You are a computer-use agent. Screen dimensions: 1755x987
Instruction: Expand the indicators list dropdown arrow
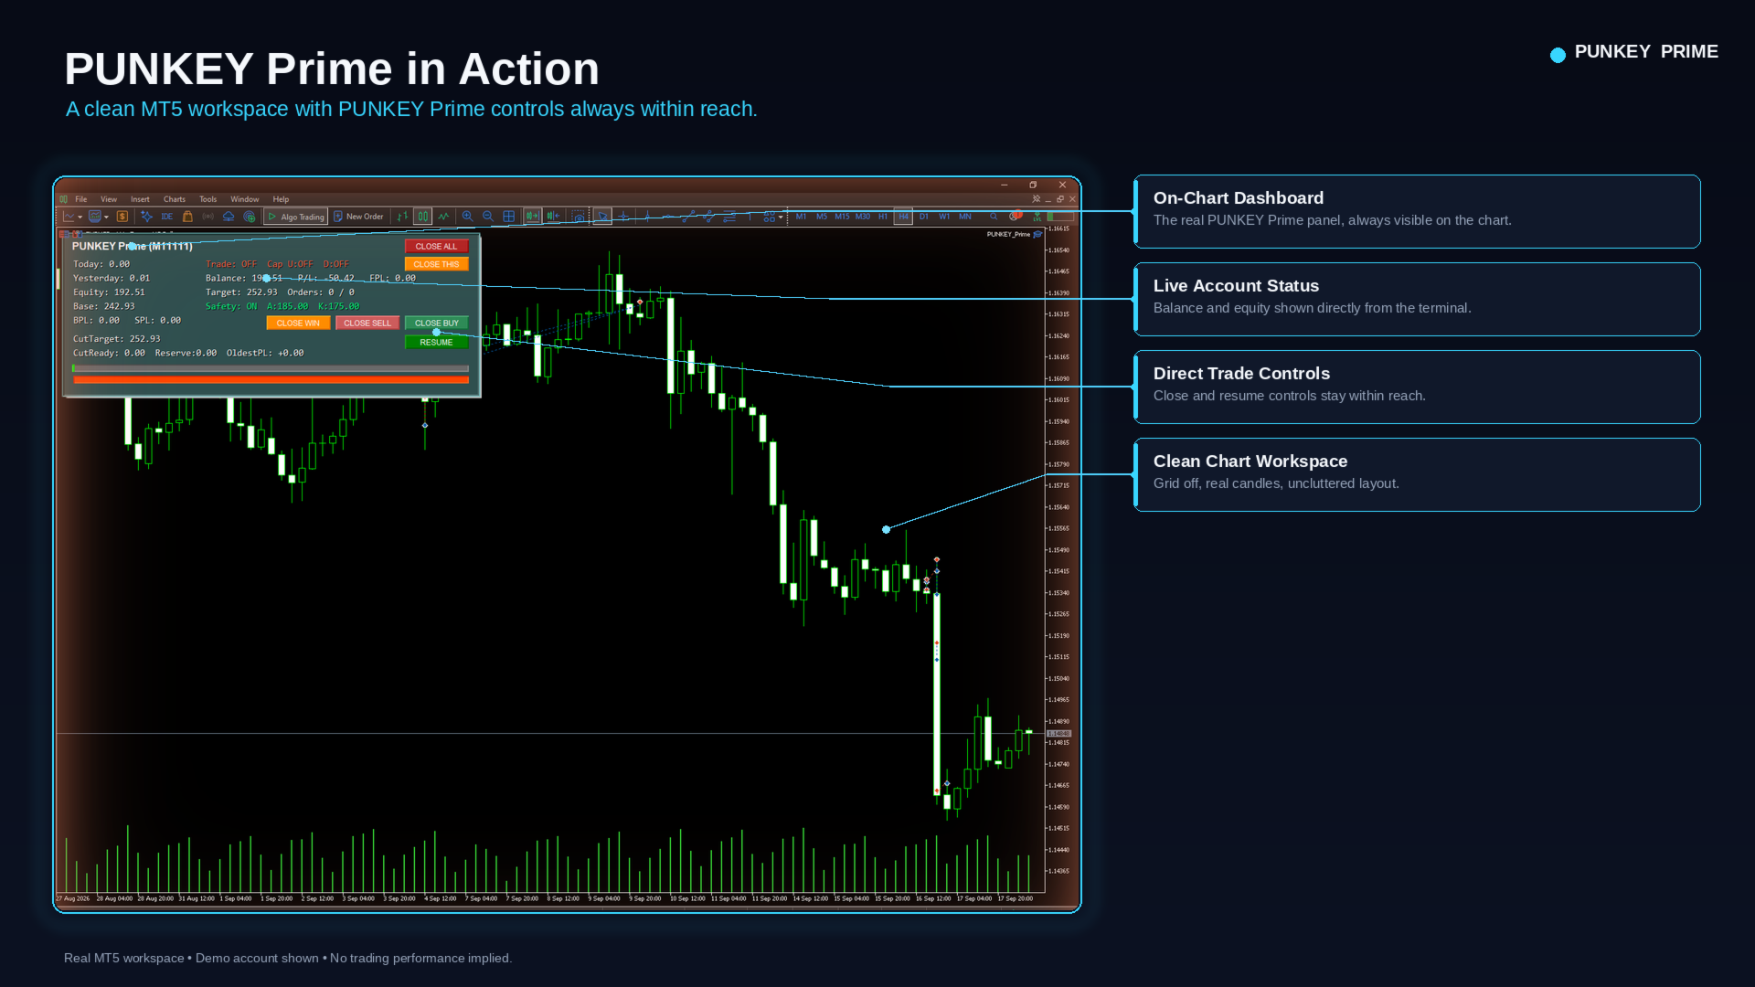click(x=106, y=218)
